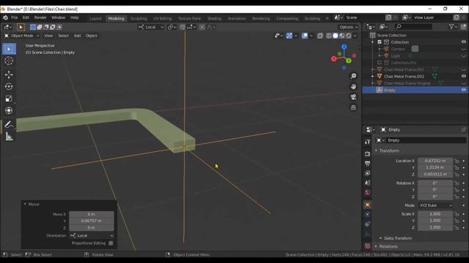Select the Rotate tool
Screen dimensions: 469x263
coord(9,86)
